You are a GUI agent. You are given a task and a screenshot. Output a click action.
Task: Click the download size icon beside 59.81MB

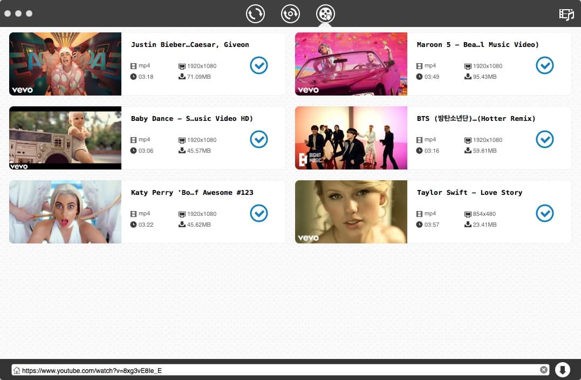coord(468,151)
